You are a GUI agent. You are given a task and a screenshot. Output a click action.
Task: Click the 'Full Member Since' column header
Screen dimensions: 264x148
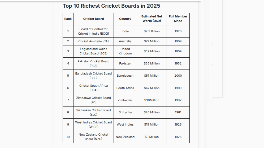click(x=178, y=19)
